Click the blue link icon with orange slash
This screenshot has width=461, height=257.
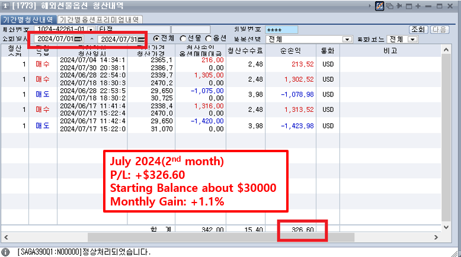380,6
